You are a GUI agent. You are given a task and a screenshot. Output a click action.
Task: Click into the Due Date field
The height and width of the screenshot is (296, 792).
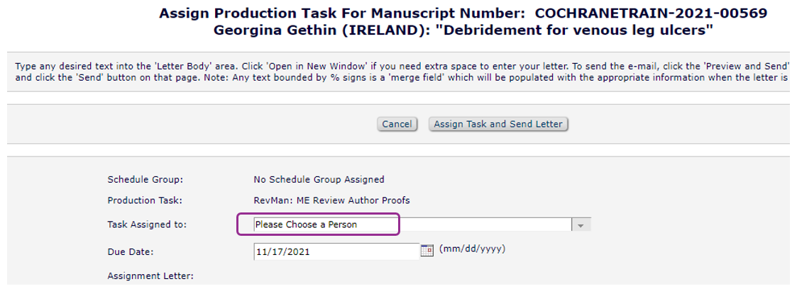[336, 251]
